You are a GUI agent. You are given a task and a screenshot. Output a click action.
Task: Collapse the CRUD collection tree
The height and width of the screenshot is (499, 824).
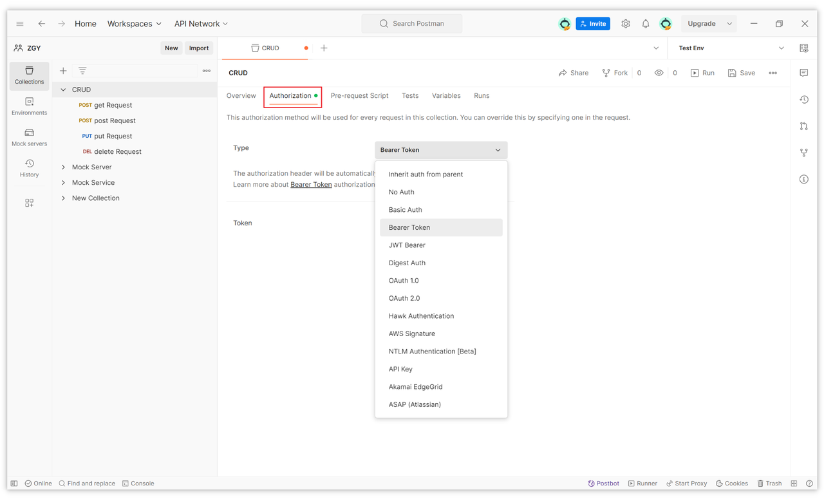(x=63, y=89)
